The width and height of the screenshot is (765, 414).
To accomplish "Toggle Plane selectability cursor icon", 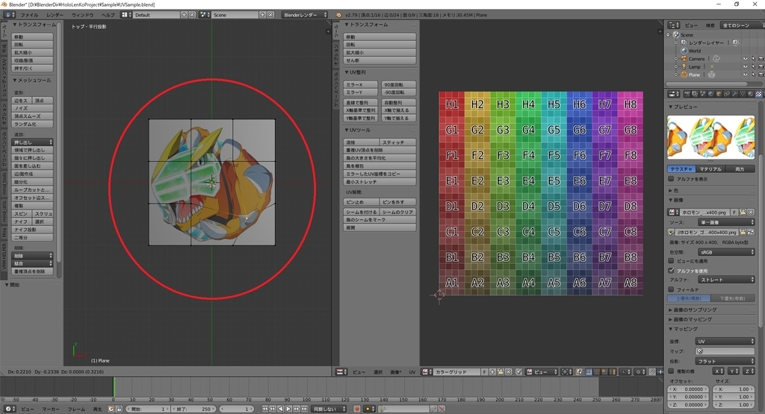I will point(754,75).
